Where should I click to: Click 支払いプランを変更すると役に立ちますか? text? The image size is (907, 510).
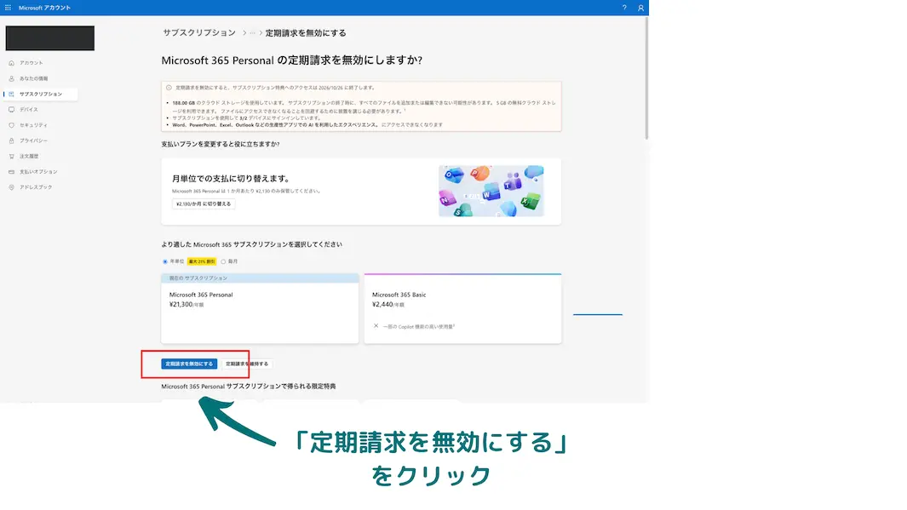click(x=221, y=144)
